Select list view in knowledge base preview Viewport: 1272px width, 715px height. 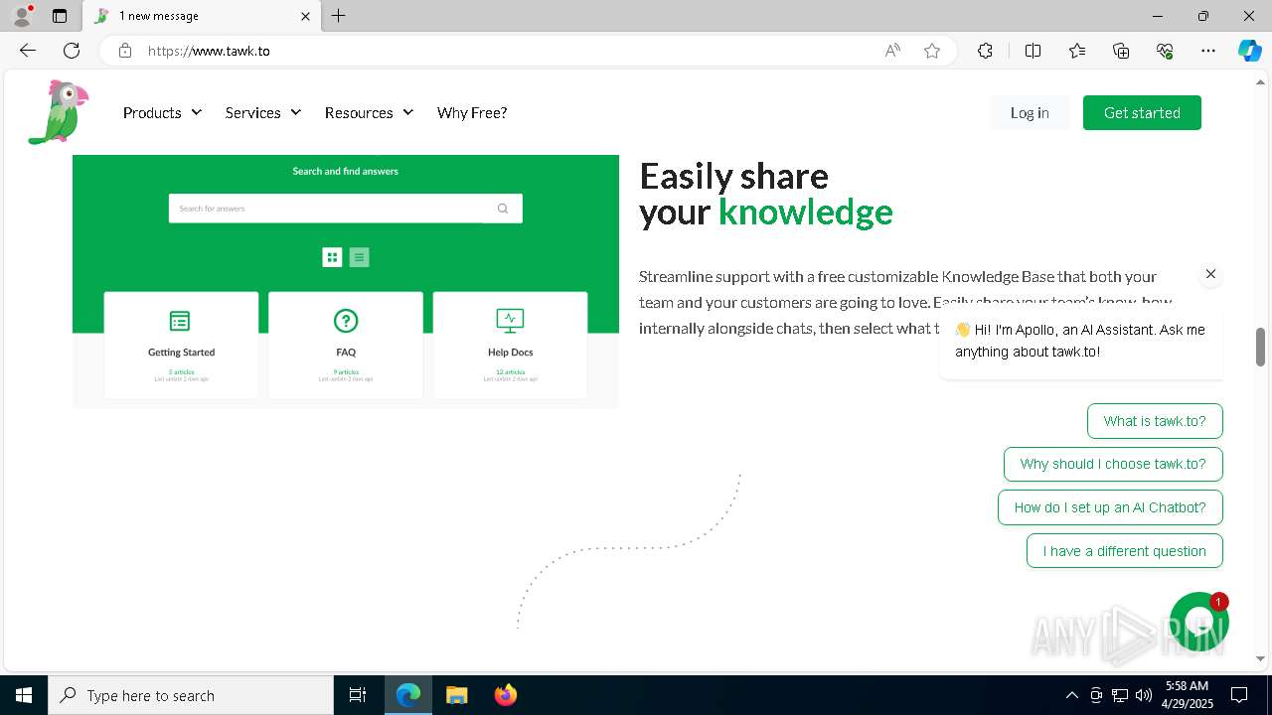[360, 257]
